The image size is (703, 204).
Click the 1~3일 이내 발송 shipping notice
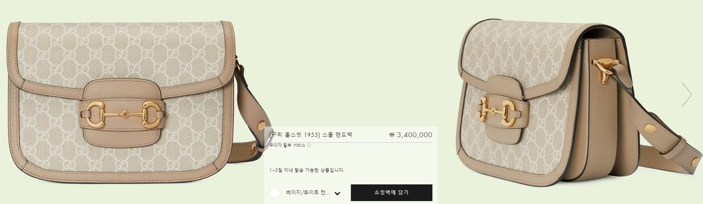[x=307, y=170]
